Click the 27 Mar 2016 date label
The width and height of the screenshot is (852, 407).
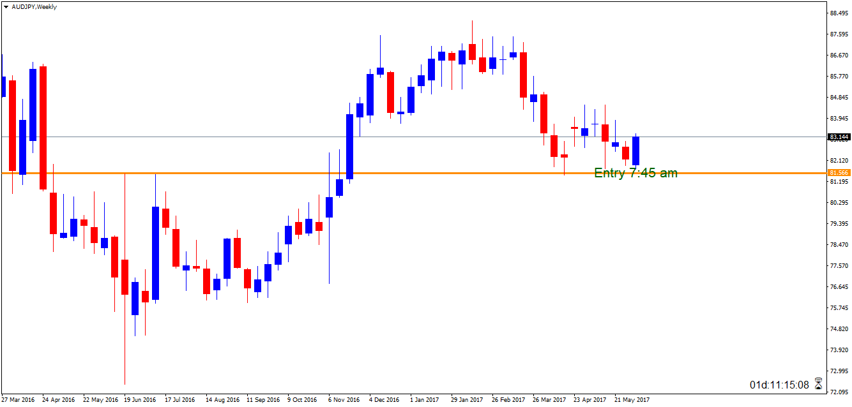click(19, 400)
